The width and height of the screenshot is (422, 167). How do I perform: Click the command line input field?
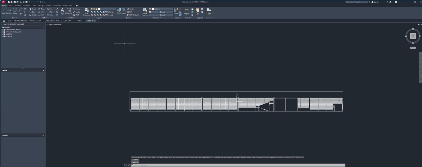tap(237, 165)
